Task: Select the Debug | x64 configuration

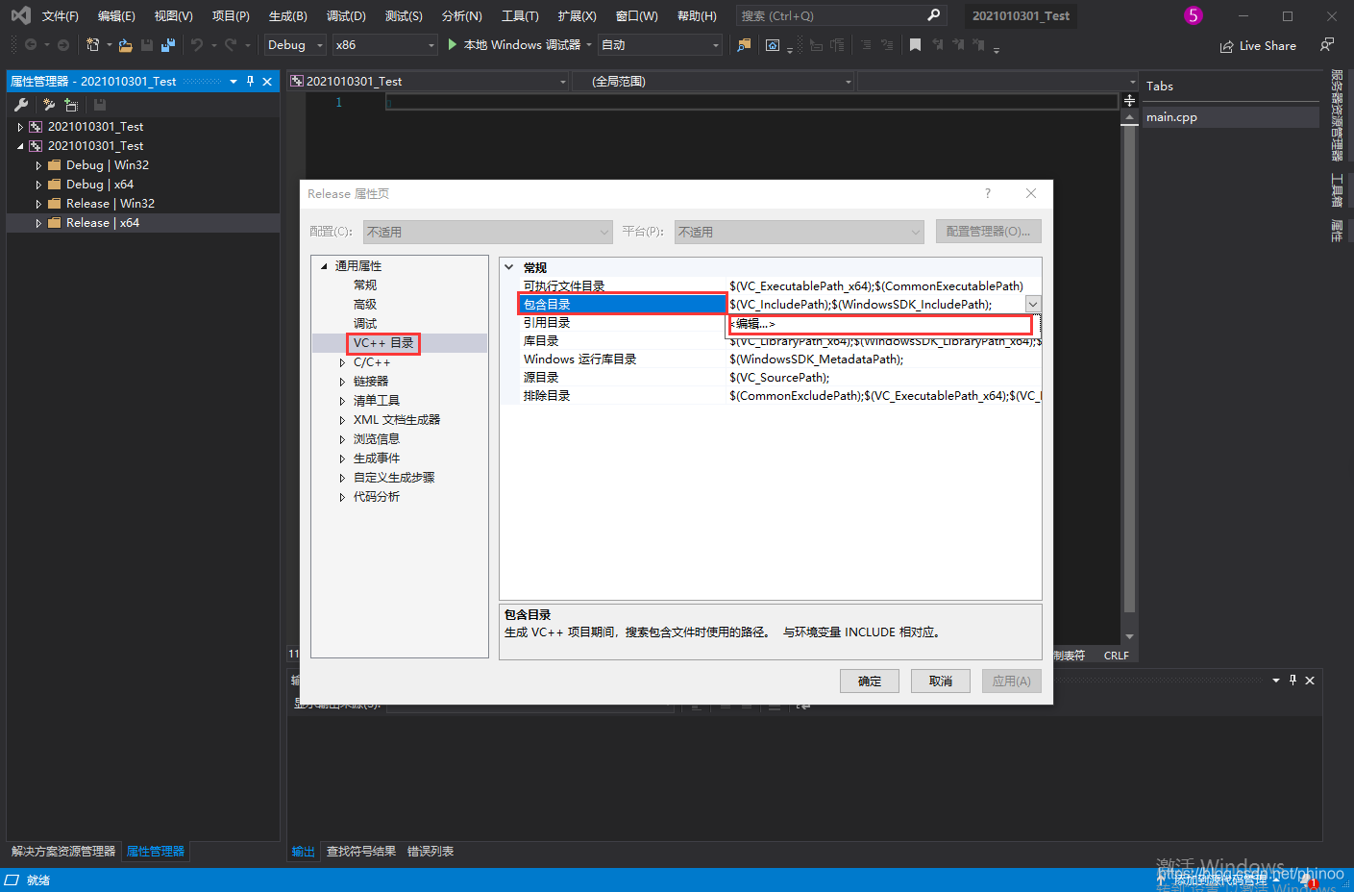Action: click(x=100, y=185)
